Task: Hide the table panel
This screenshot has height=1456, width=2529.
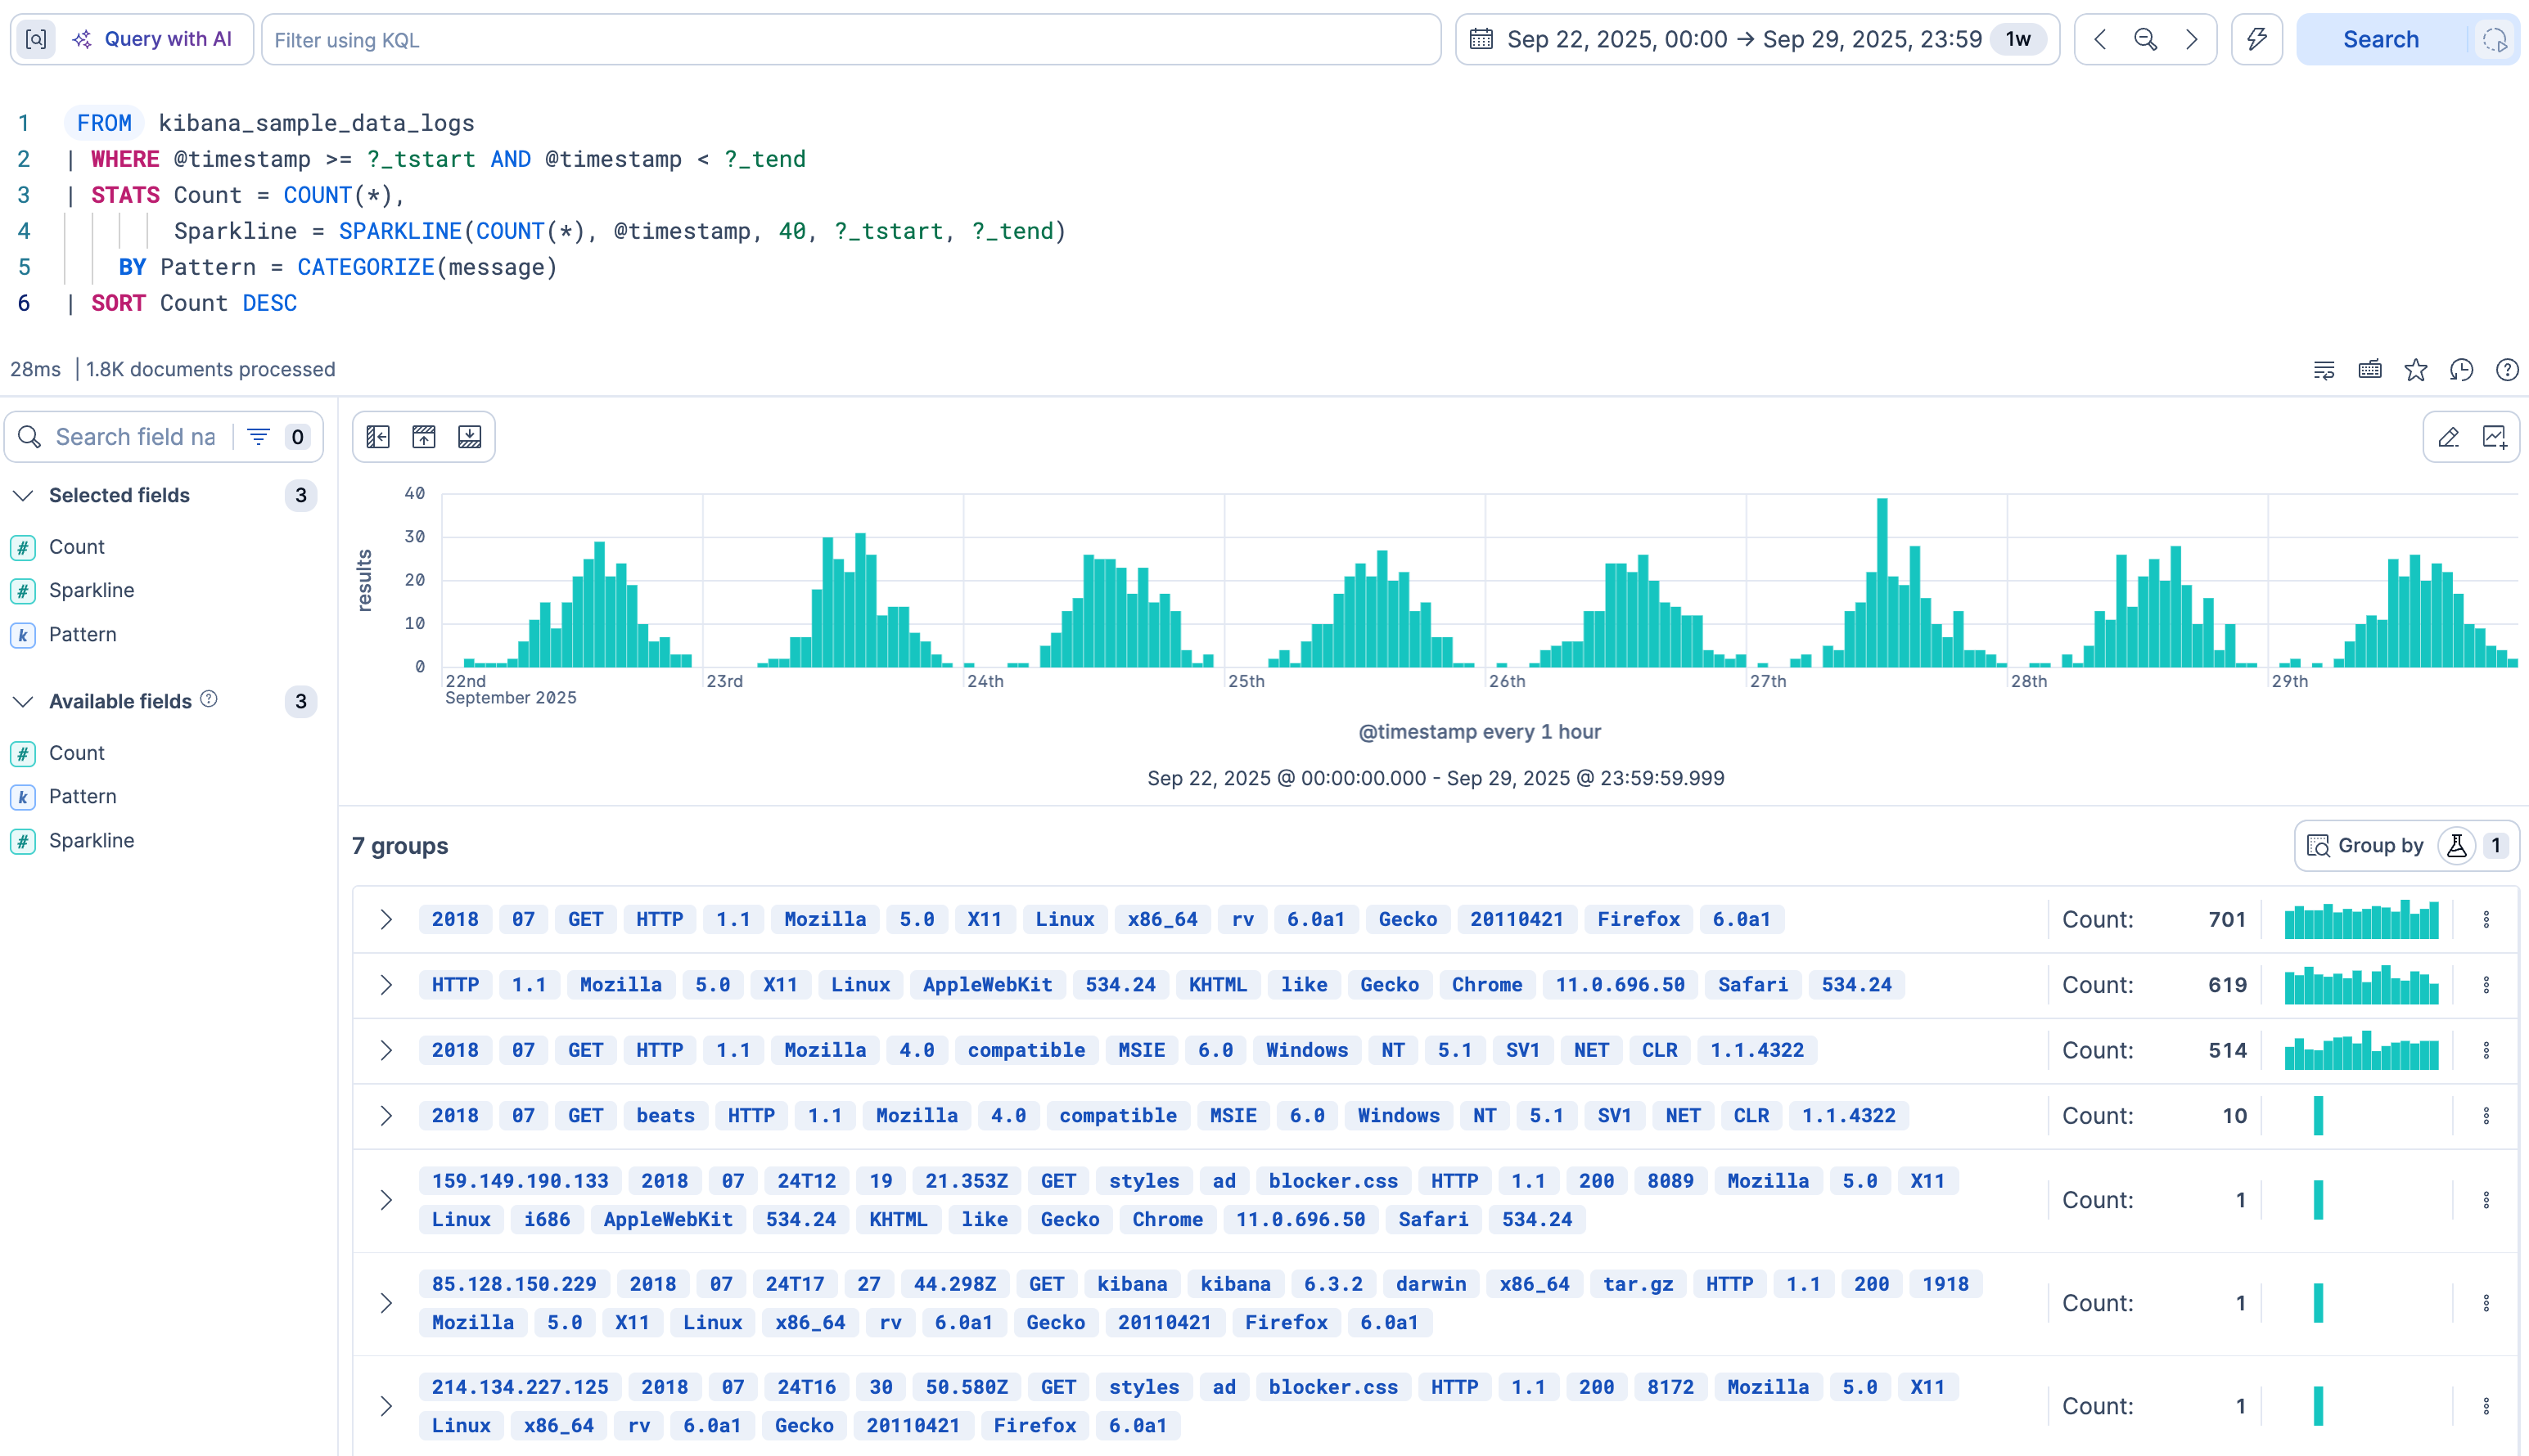Action: click(x=469, y=437)
